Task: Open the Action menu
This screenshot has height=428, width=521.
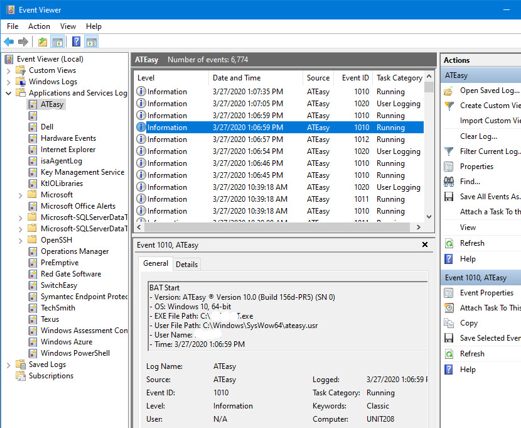Action: 39,26
